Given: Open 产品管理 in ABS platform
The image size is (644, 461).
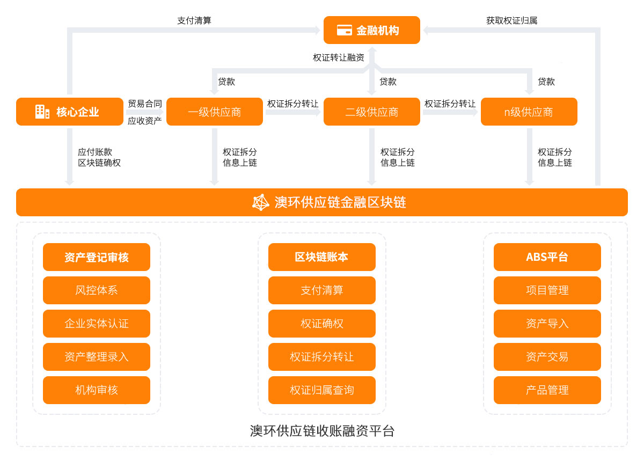Looking at the screenshot, I should 547,390.
